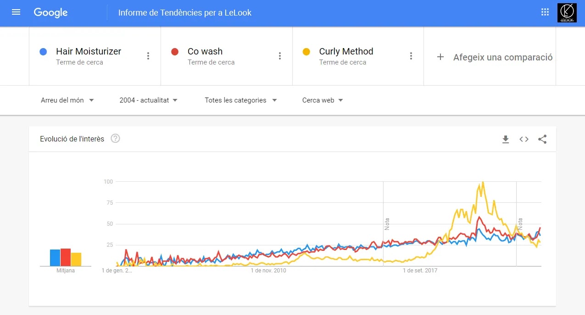Click the blue Hair Moisturizer color dot
Screen dimensions: 585x315
(44, 52)
